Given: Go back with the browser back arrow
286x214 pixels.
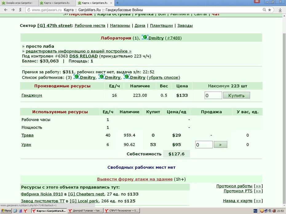Looking at the screenshot, I should point(6,10).
